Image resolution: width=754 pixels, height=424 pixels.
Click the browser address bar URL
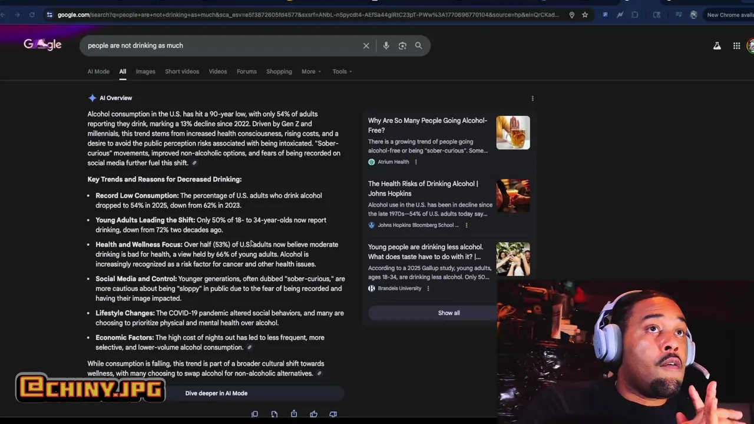[x=308, y=15]
